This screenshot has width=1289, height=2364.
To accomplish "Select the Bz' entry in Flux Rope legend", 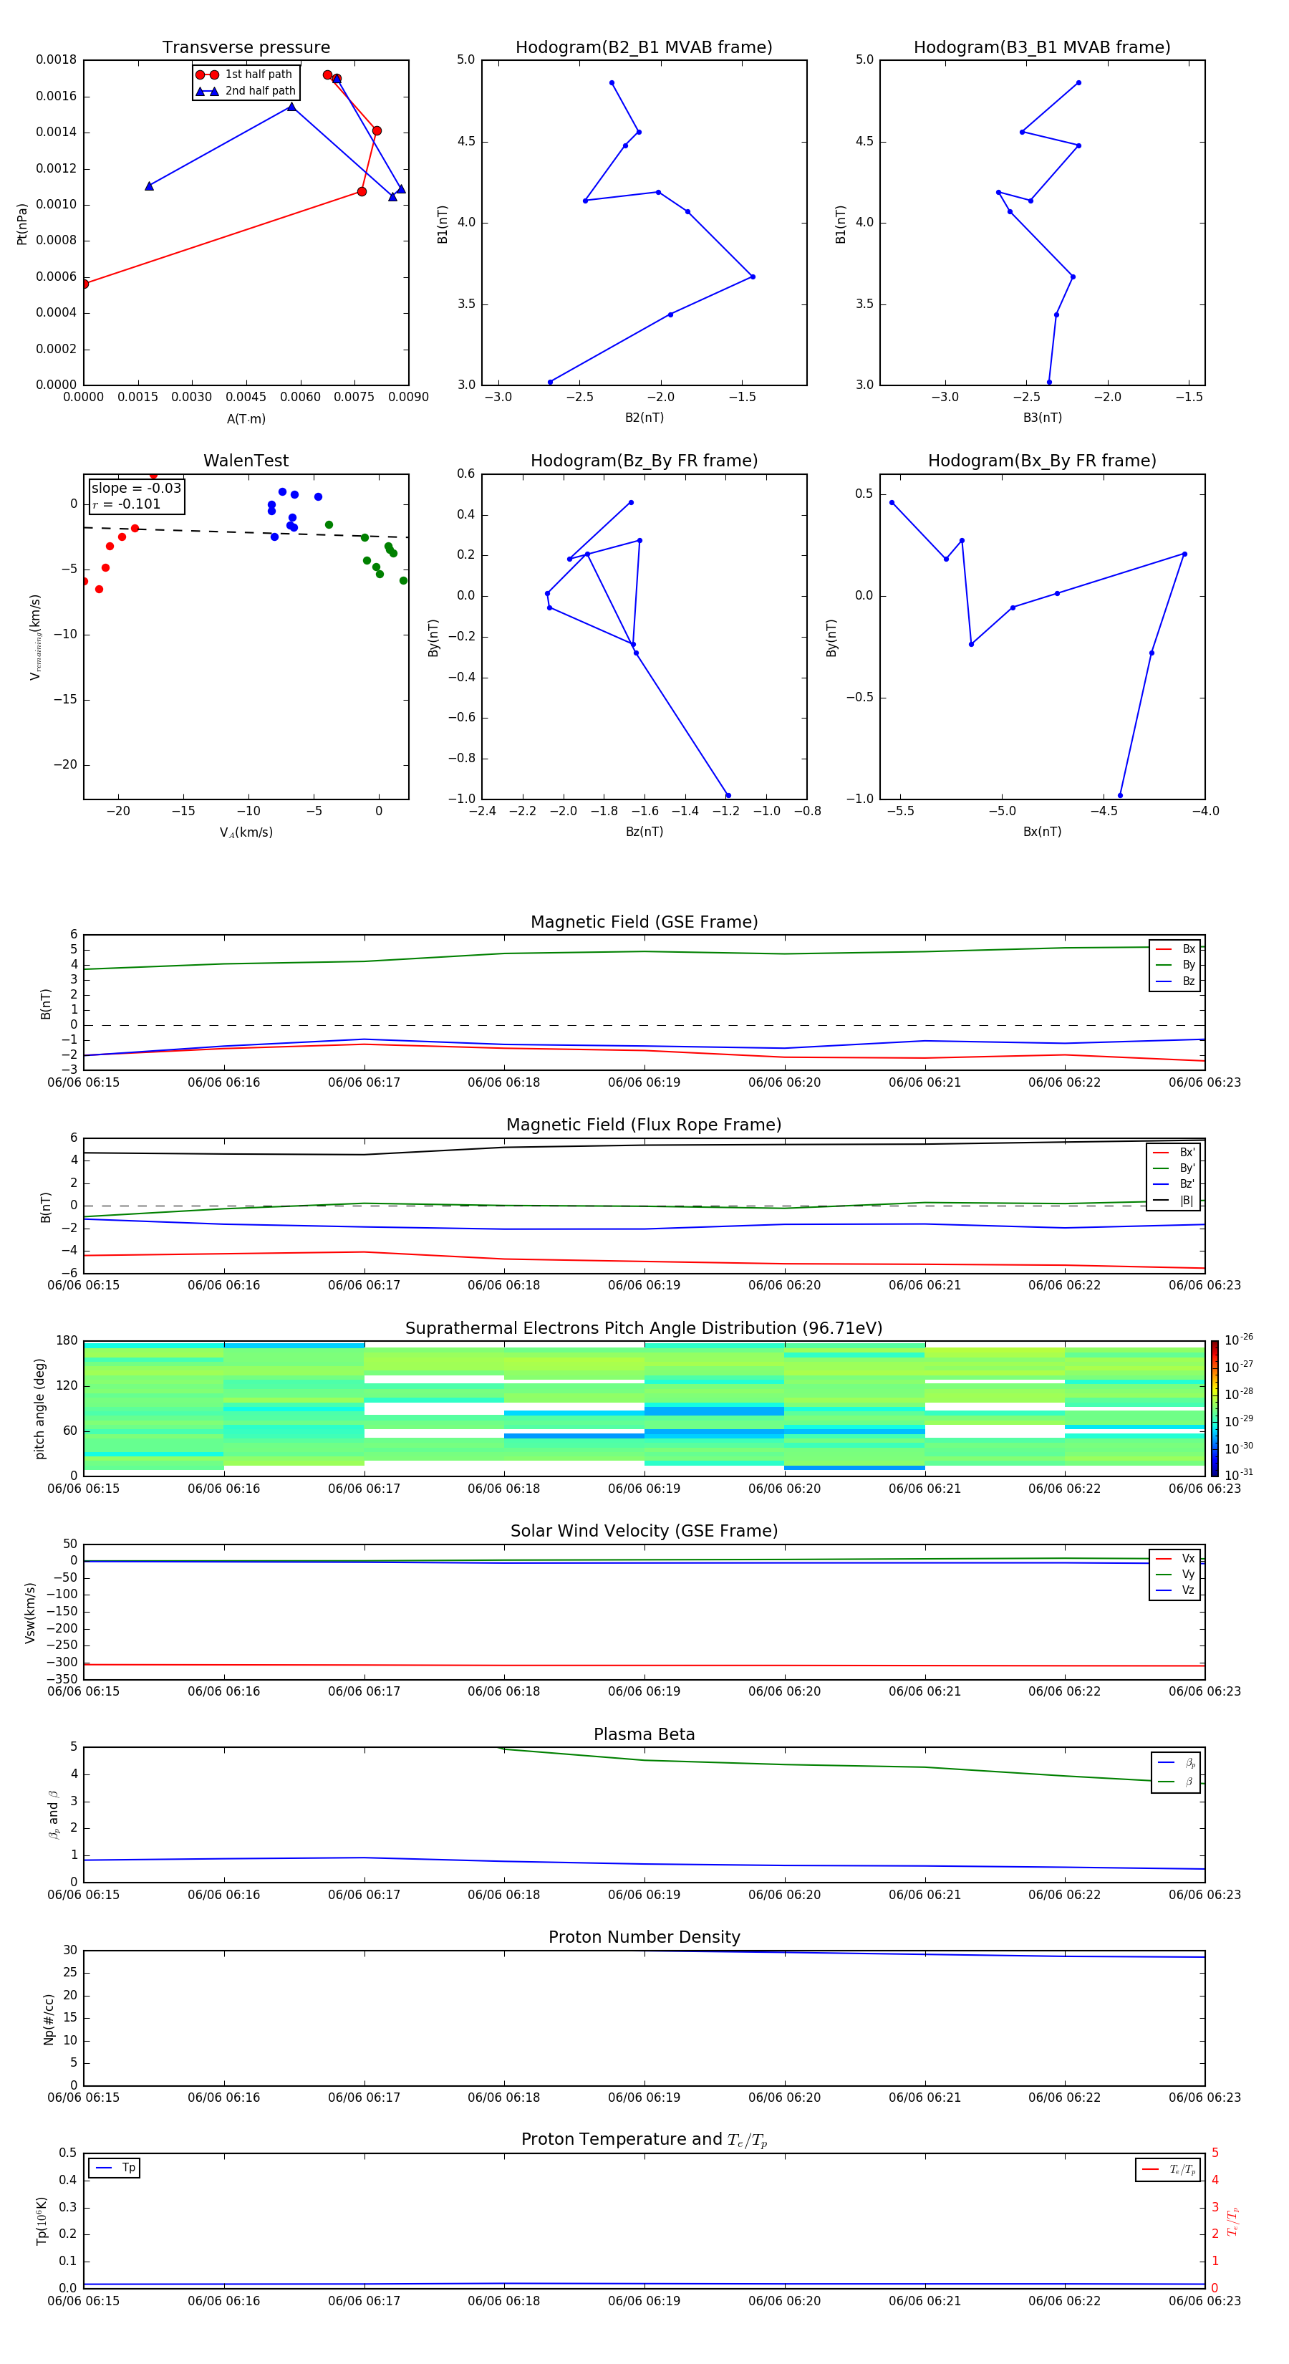I will pyautogui.click(x=1174, y=1184).
